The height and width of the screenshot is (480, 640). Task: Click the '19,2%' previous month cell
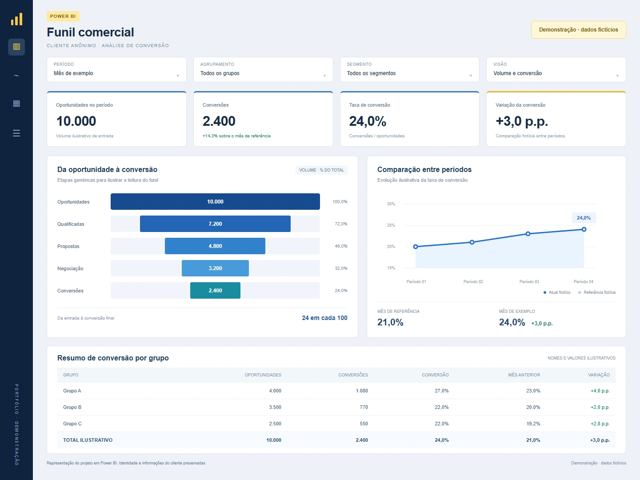533,424
